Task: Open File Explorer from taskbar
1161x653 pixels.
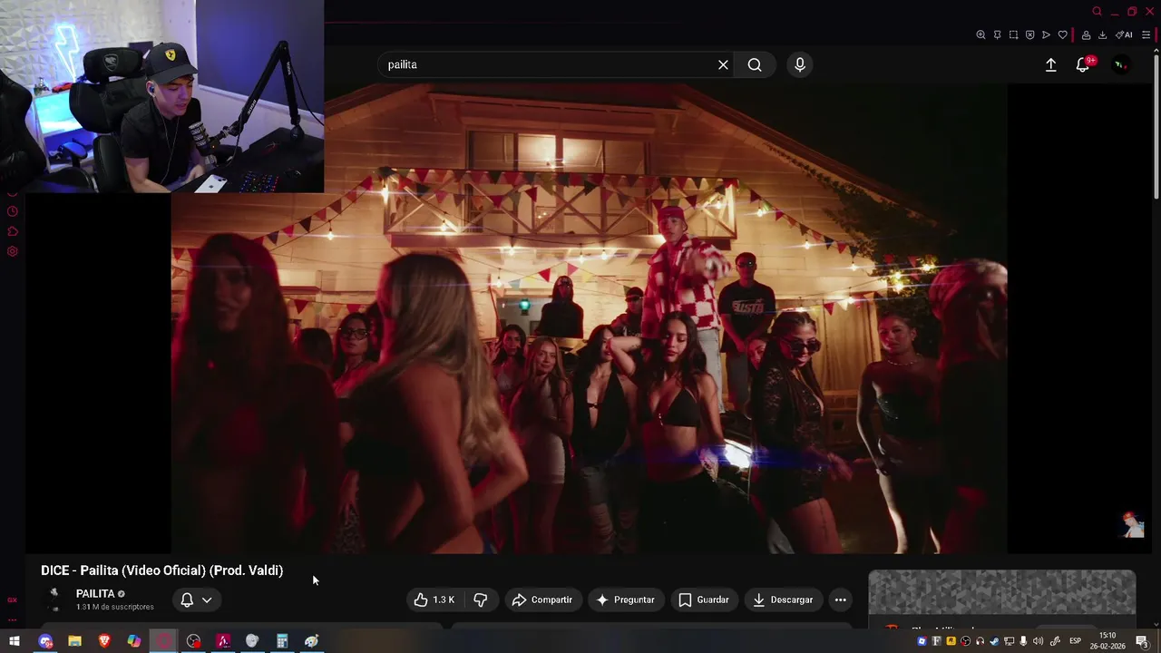Action: click(x=74, y=641)
